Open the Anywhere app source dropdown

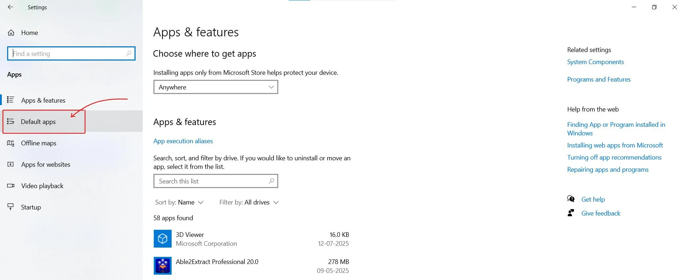216,87
